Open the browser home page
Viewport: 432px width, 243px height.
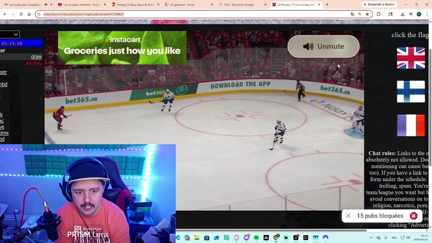pyautogui.click(x=29, y=14)
